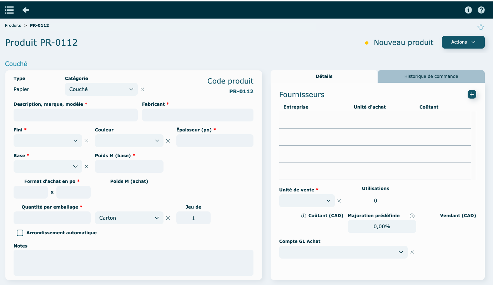Switch to Historique de commande tab
The image size is (493, 285).
pyautogui.click(x=431, y=76)
